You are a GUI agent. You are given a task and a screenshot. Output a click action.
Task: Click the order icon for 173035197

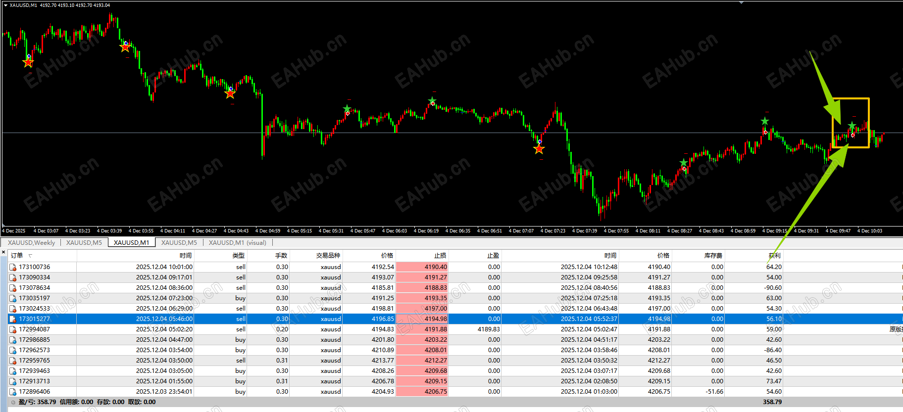click(x=13, y=298)
